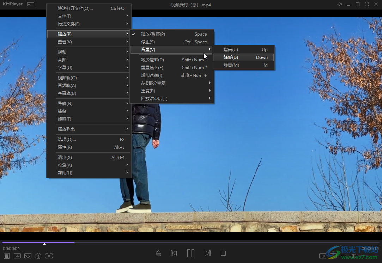Click the purple video seek bar
Image resolution: width=382 pixels, height=263 pixels.
click(191, 242)
